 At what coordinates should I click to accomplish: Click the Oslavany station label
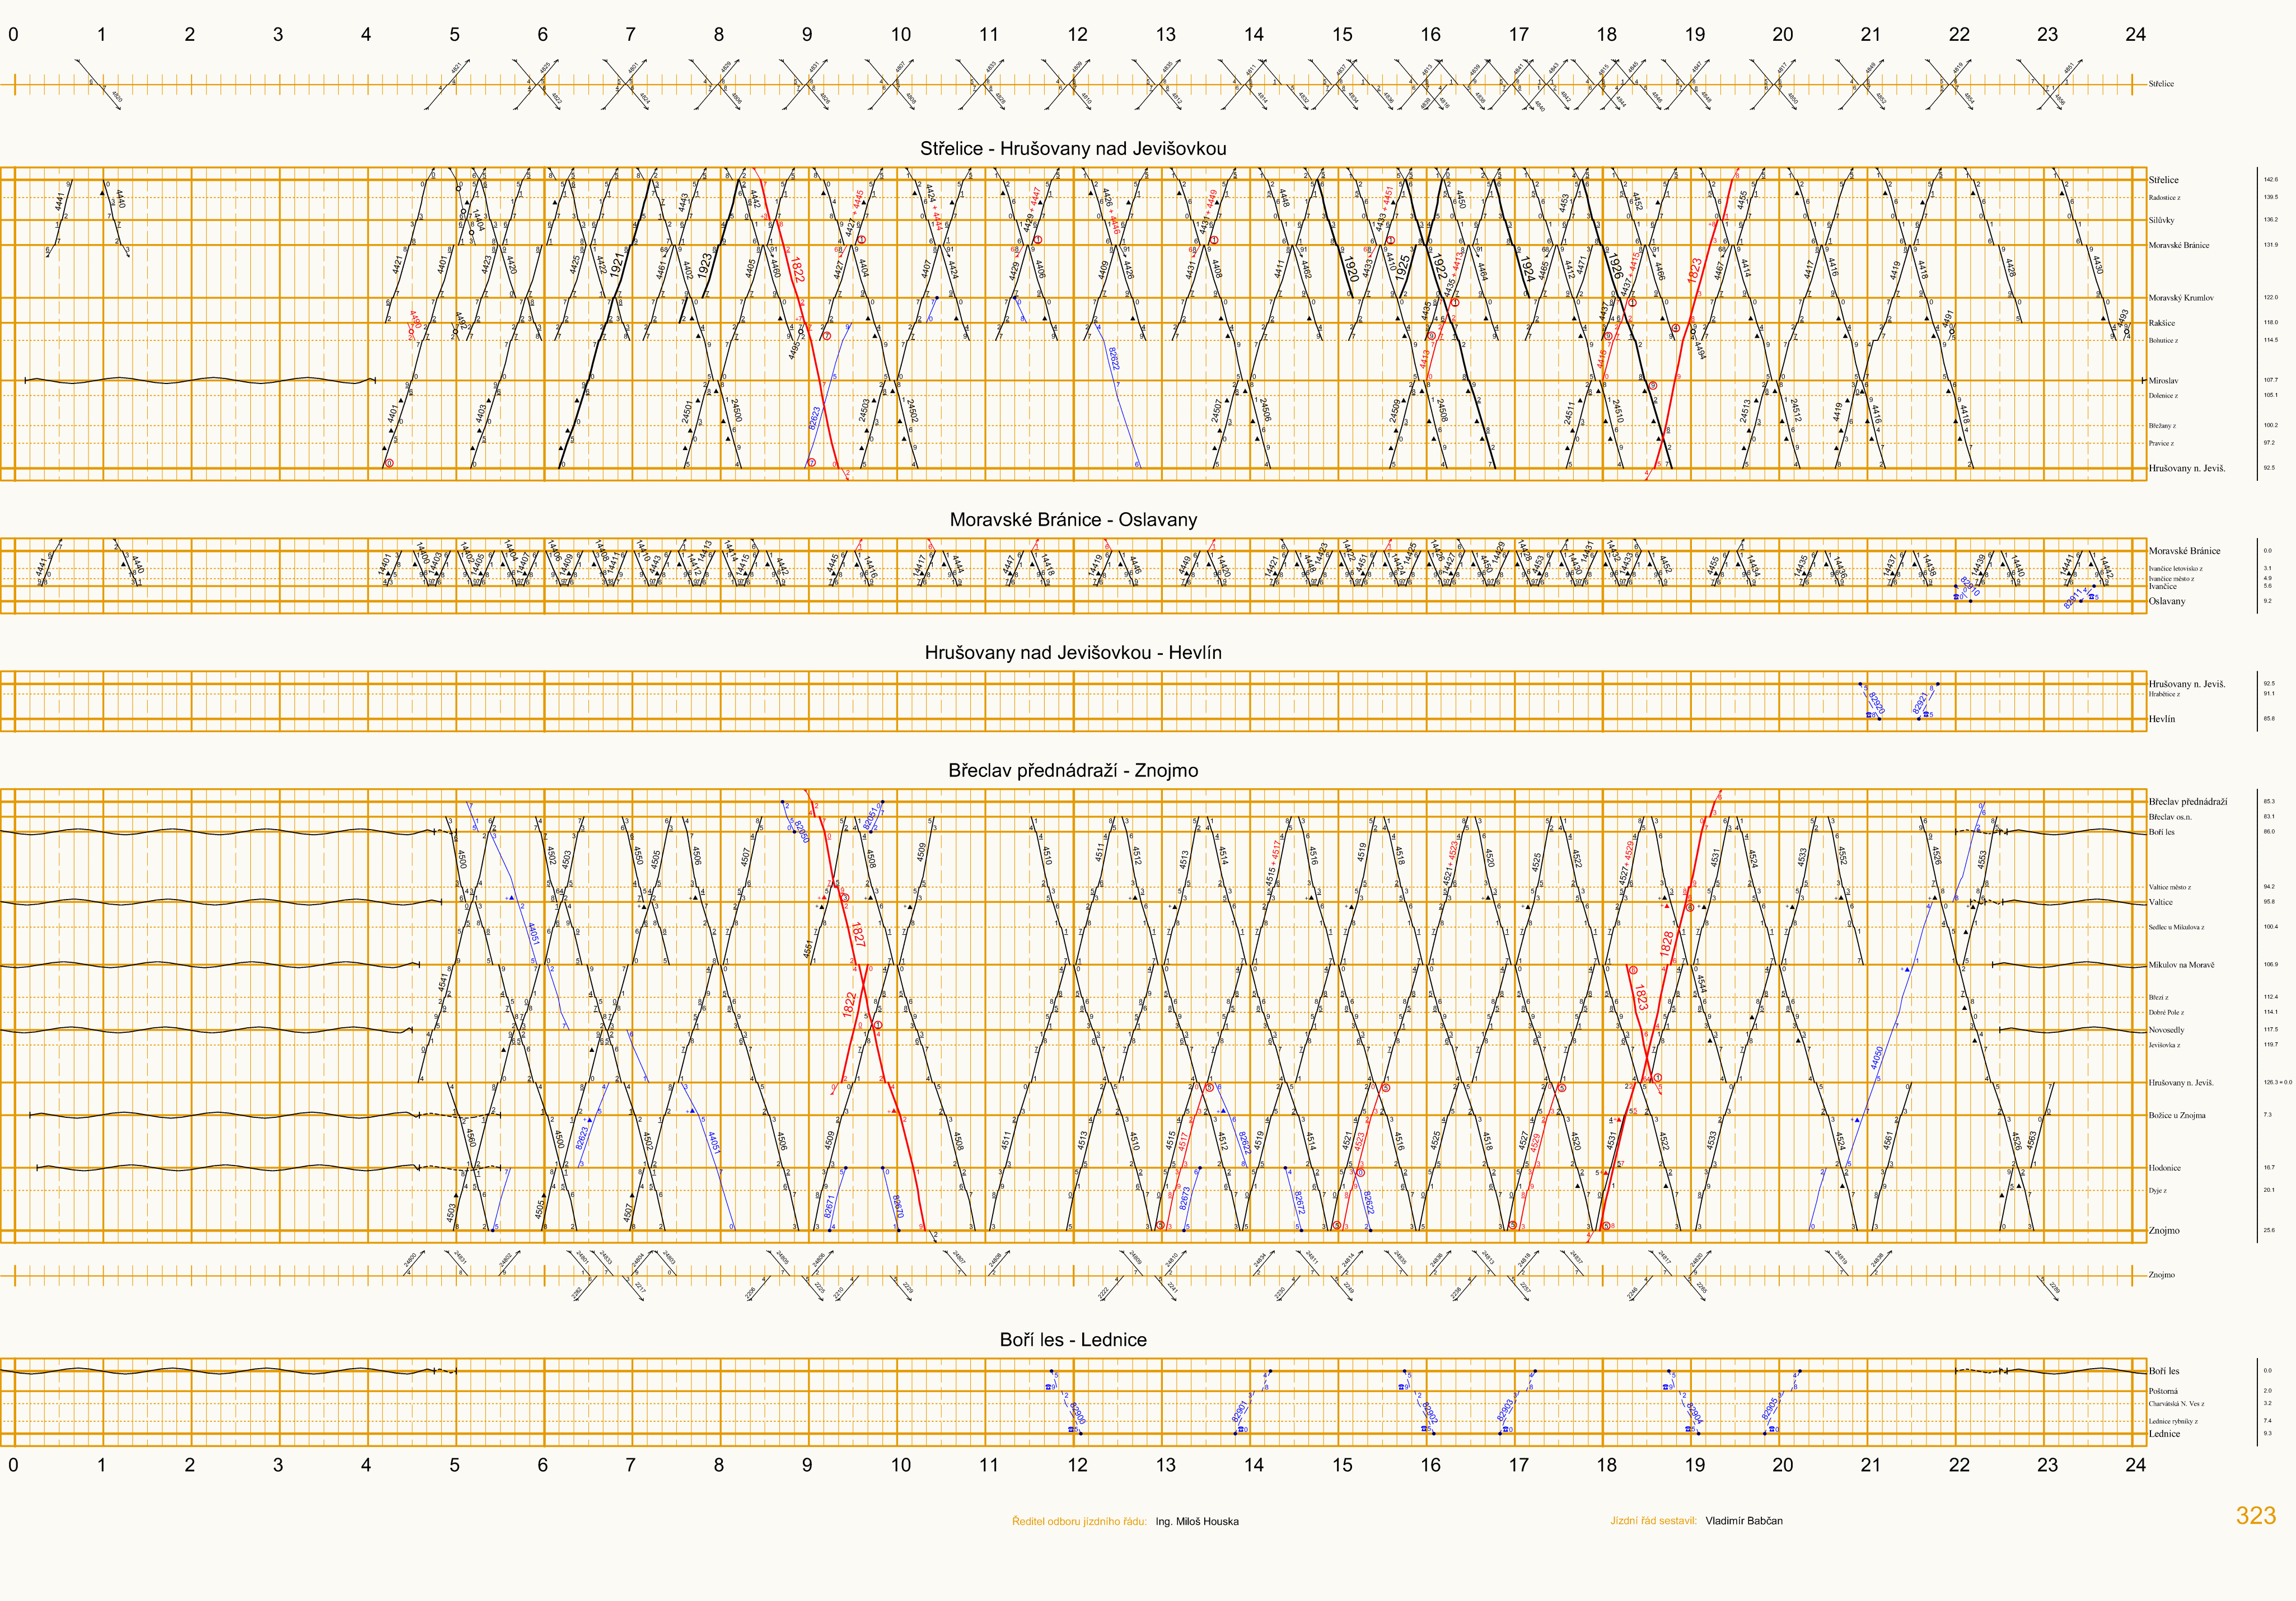(x=2166, y=601)
